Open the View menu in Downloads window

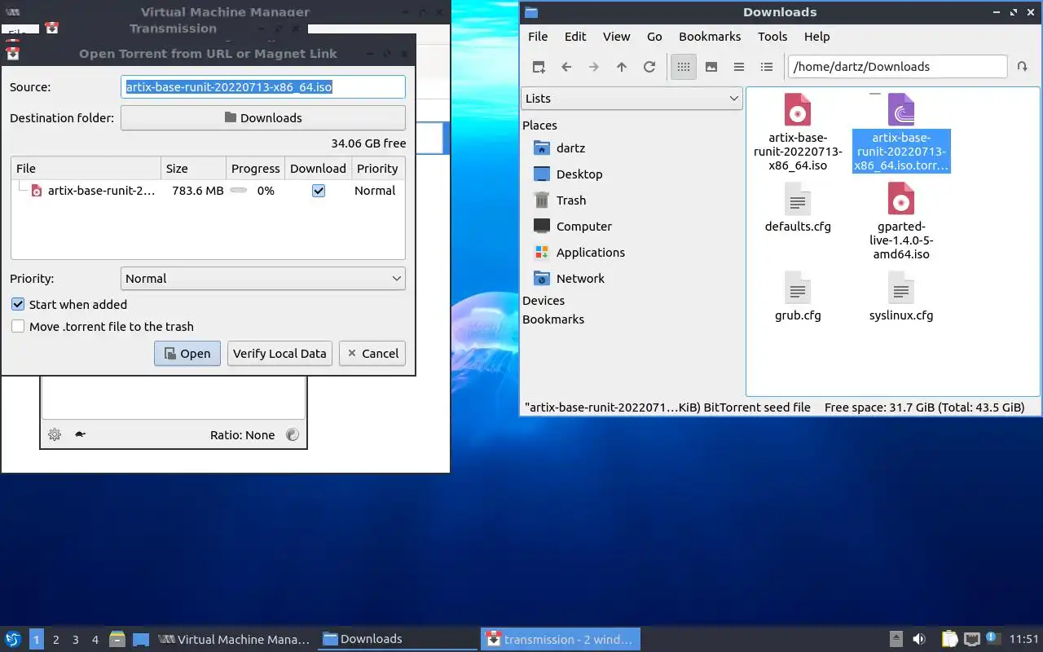coord(617,36)
